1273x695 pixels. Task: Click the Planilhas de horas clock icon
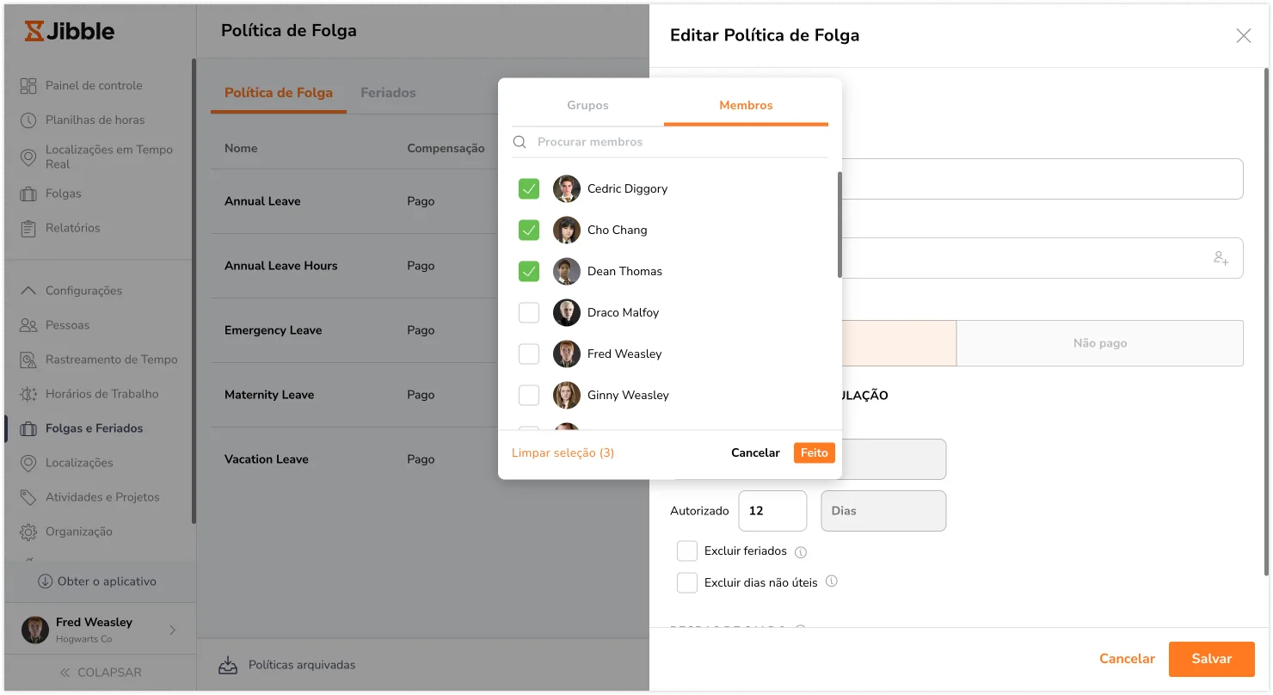coord(28,120)
